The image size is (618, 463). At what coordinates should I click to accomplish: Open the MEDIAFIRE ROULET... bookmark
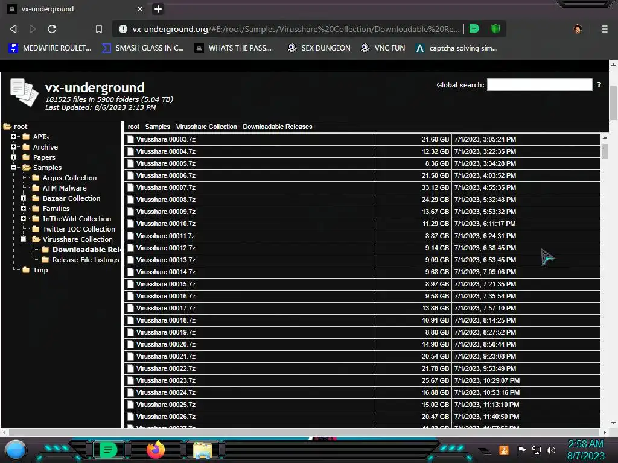point(49,48)
